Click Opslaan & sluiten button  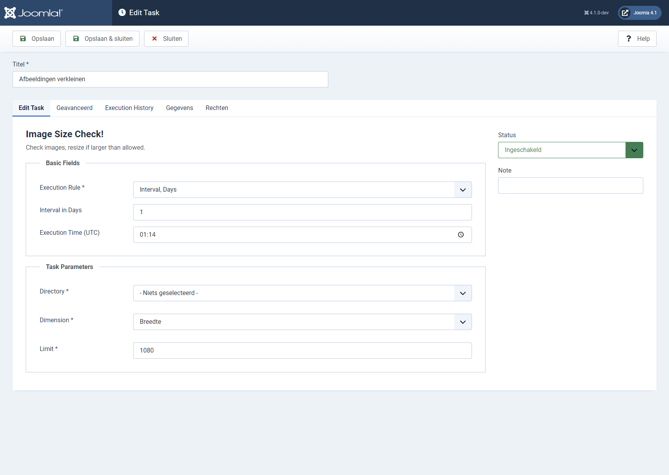tap(102, 39)
